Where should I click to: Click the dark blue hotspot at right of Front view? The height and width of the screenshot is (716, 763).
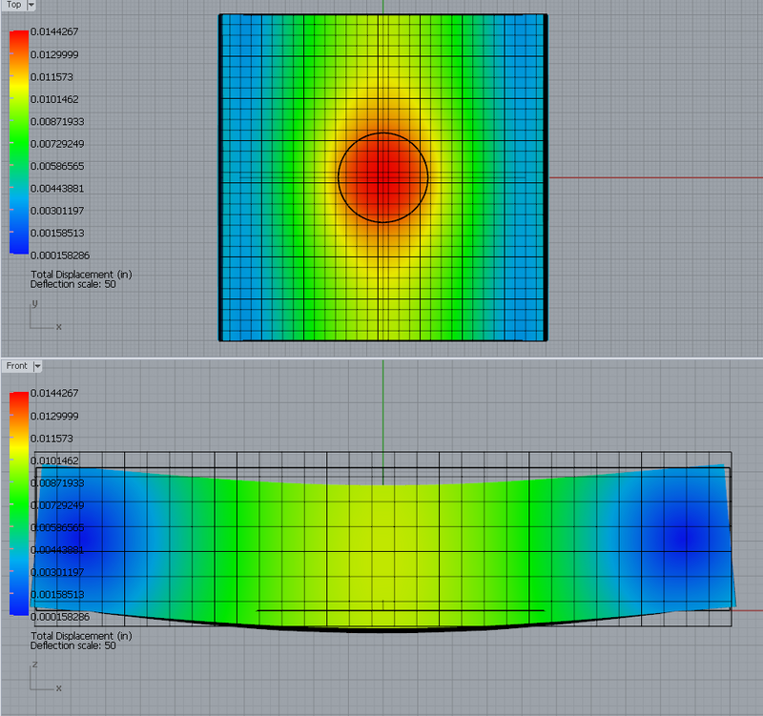pos(685,537)
